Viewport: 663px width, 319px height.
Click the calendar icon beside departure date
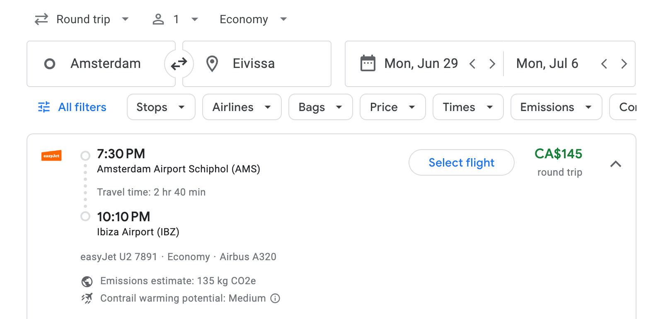pyautogui.click(x=367, y=63)
